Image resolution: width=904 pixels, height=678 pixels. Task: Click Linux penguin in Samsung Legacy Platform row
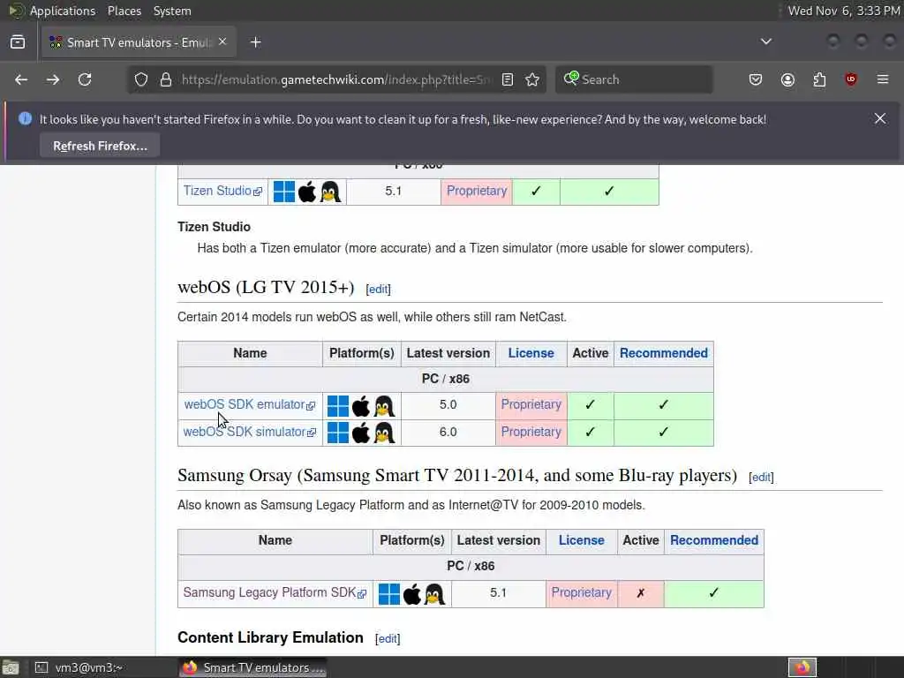[x=434, y=594]
